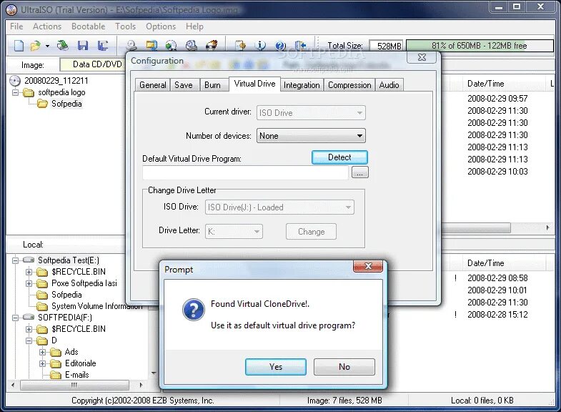This screenshot has width=561, height=412.
Task: Select the Sofpedia folder in image tree
Action: (x=66, y=104)
